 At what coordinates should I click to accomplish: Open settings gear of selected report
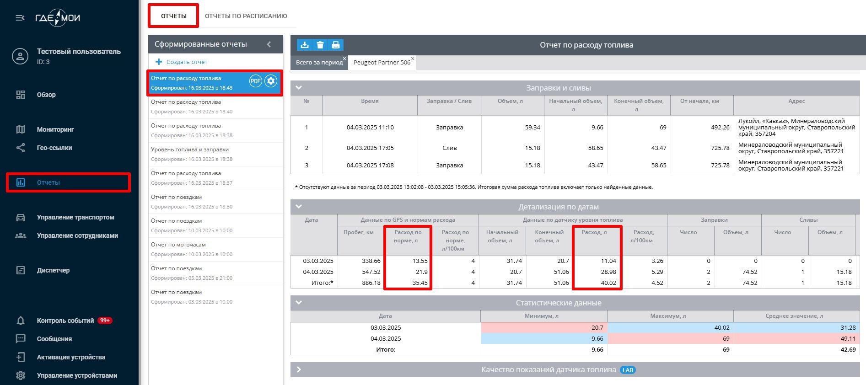coord(271,81)
